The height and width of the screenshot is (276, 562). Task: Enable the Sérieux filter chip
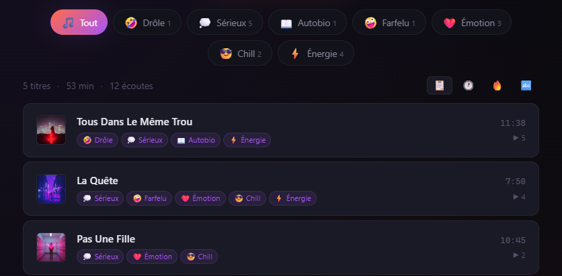coord(225,23)
